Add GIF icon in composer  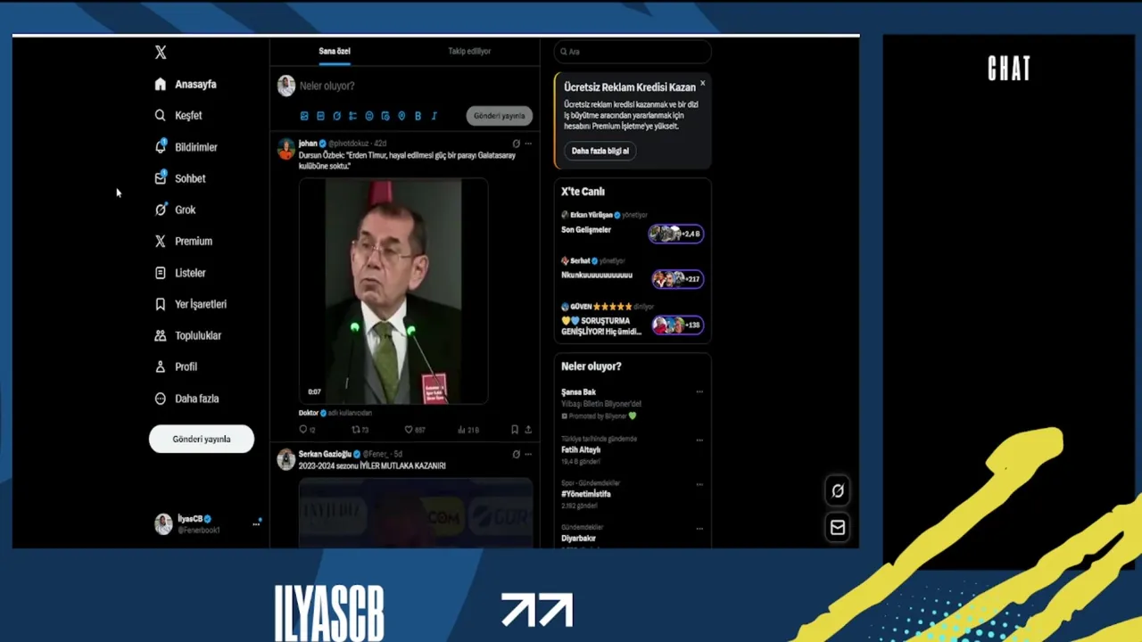[x=320, y=116]
